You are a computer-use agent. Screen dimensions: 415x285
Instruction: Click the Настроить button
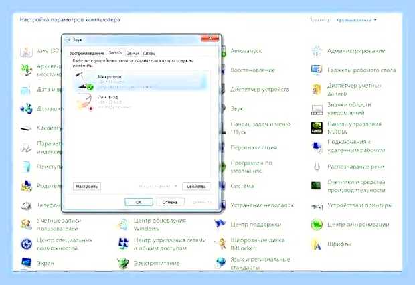pyautogui.click(x=87, y=187)
